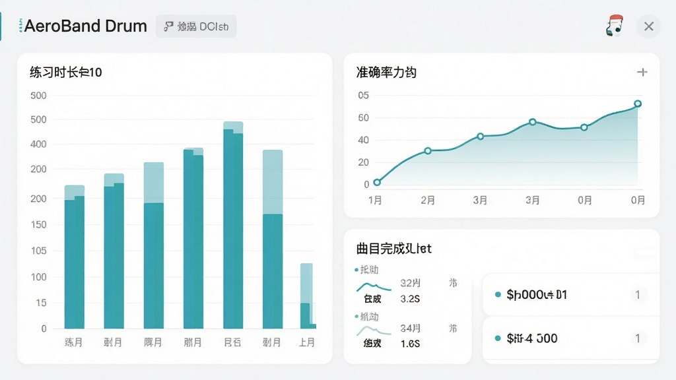Click the "150" bar chart axis value
This screenshot has width=676, height=380.
[38, 224]
